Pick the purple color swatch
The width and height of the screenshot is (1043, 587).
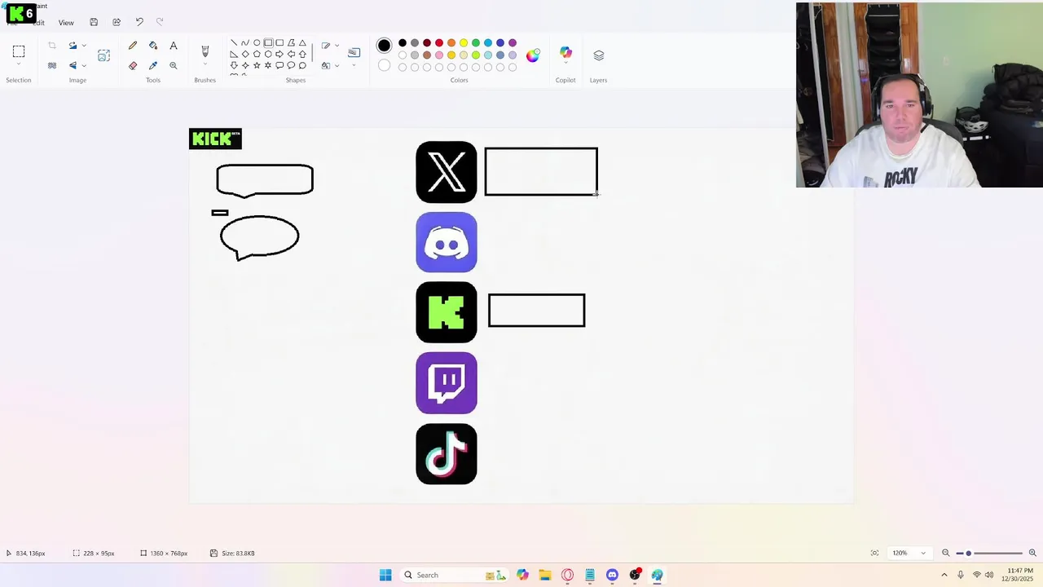click(x=513, y=42)
